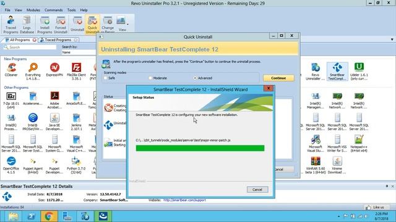Select Intel(R) Management program icon
Screen dimensions: 396x222
tap(316, 100)
